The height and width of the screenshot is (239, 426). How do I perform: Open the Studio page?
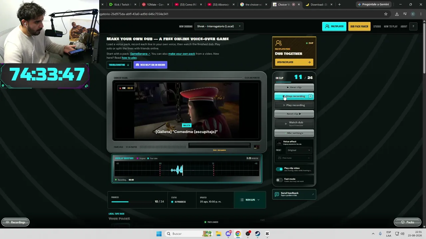[377, 27]
